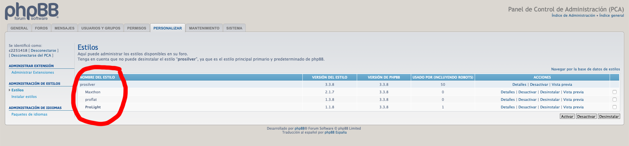This screenshot has height=146, width=629.
Task: Open Navegar por la base de datos de estilos
Action: tap(585, 69)
